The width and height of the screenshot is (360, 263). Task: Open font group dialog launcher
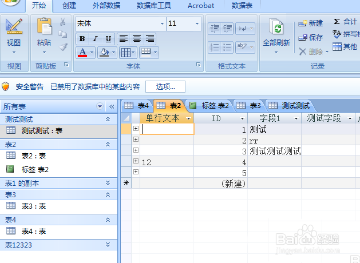[x=199, y=65]
